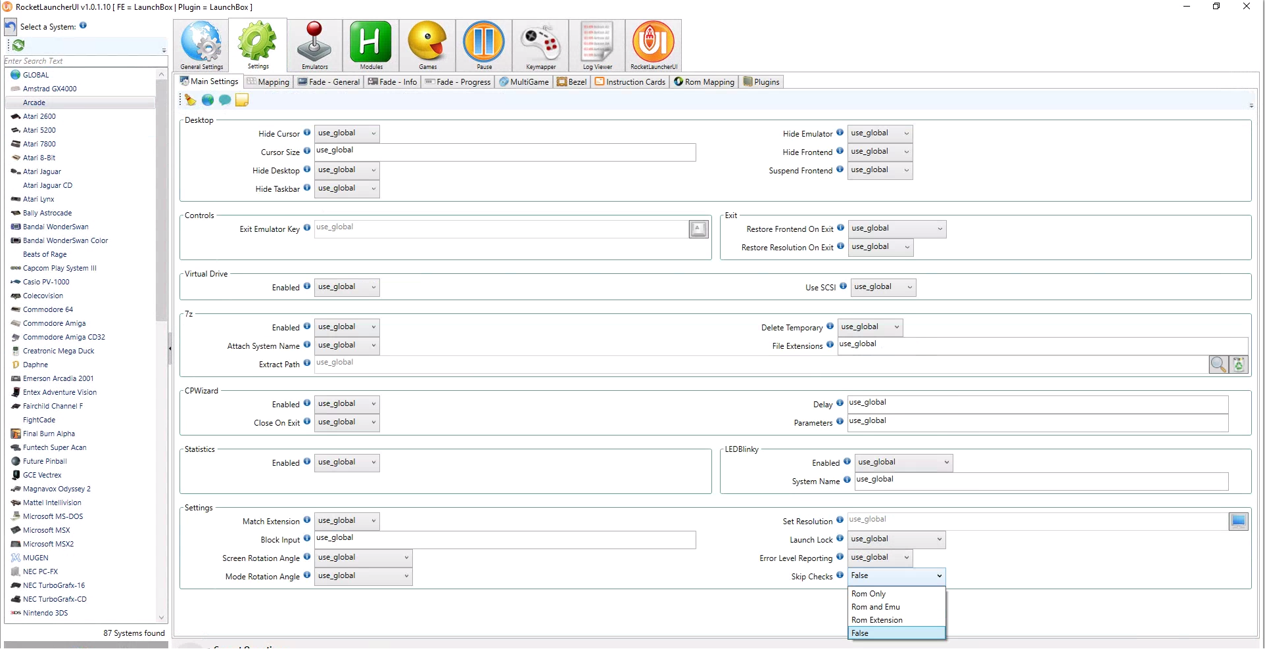Open the Hide Cursor dropdown
Screen dimensions: 1265x649
[347, 133]
